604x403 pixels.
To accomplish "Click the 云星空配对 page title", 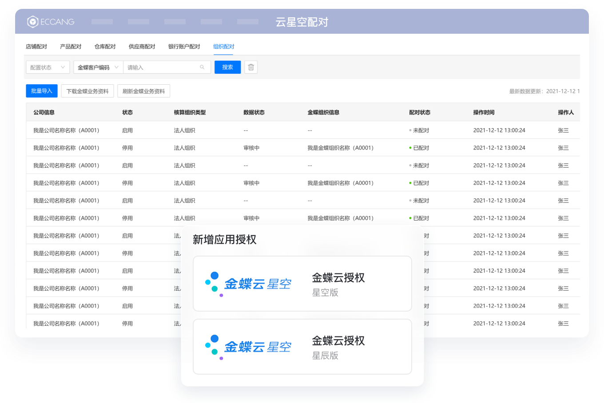I will pos(302,22).
